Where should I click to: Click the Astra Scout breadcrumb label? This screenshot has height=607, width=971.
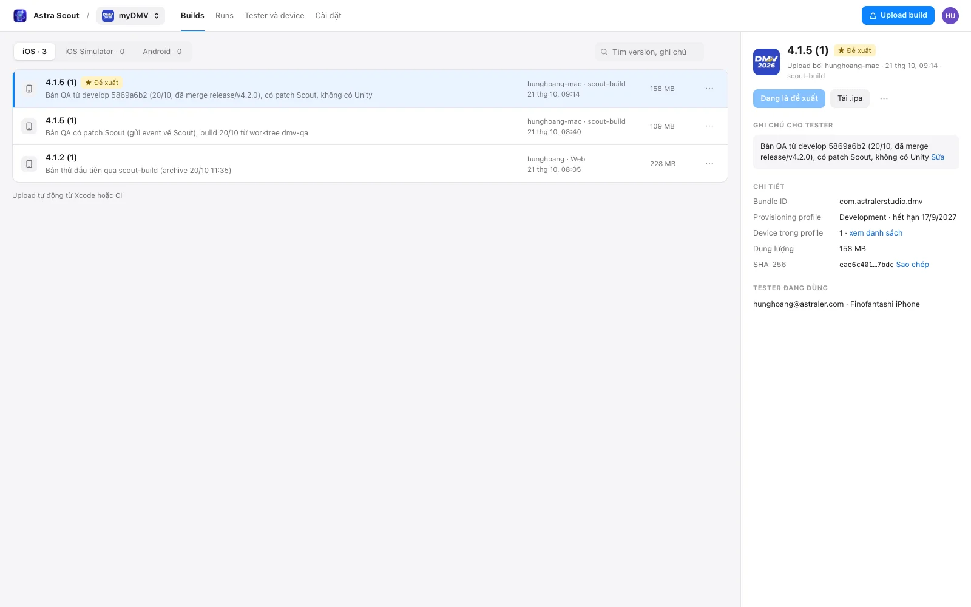click(x=56, y=16)
